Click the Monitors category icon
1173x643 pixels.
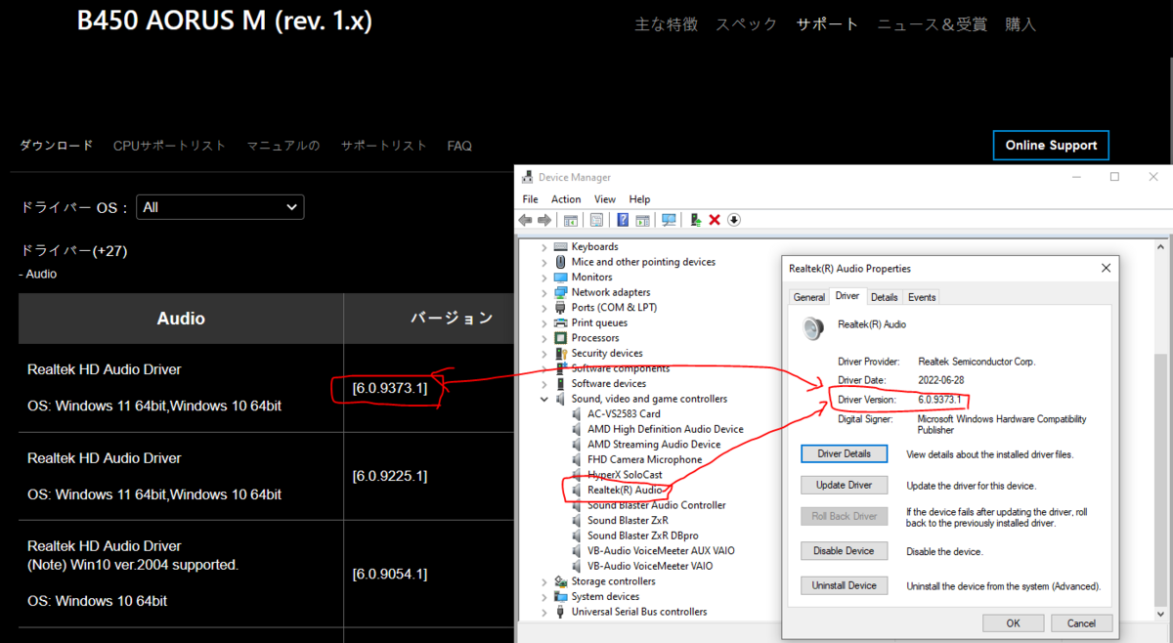[x=561, y=277]
